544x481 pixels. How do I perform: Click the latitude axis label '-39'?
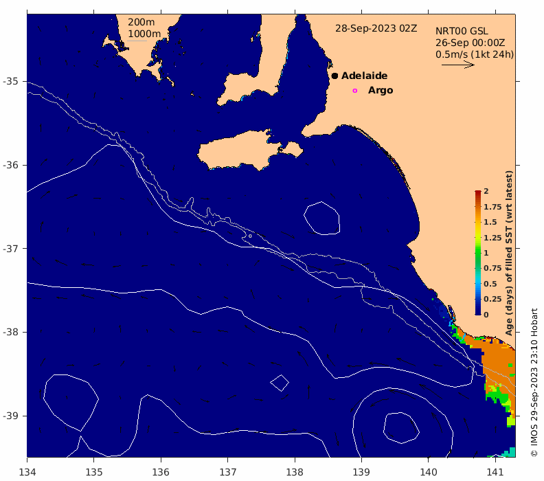coord(11,416)
